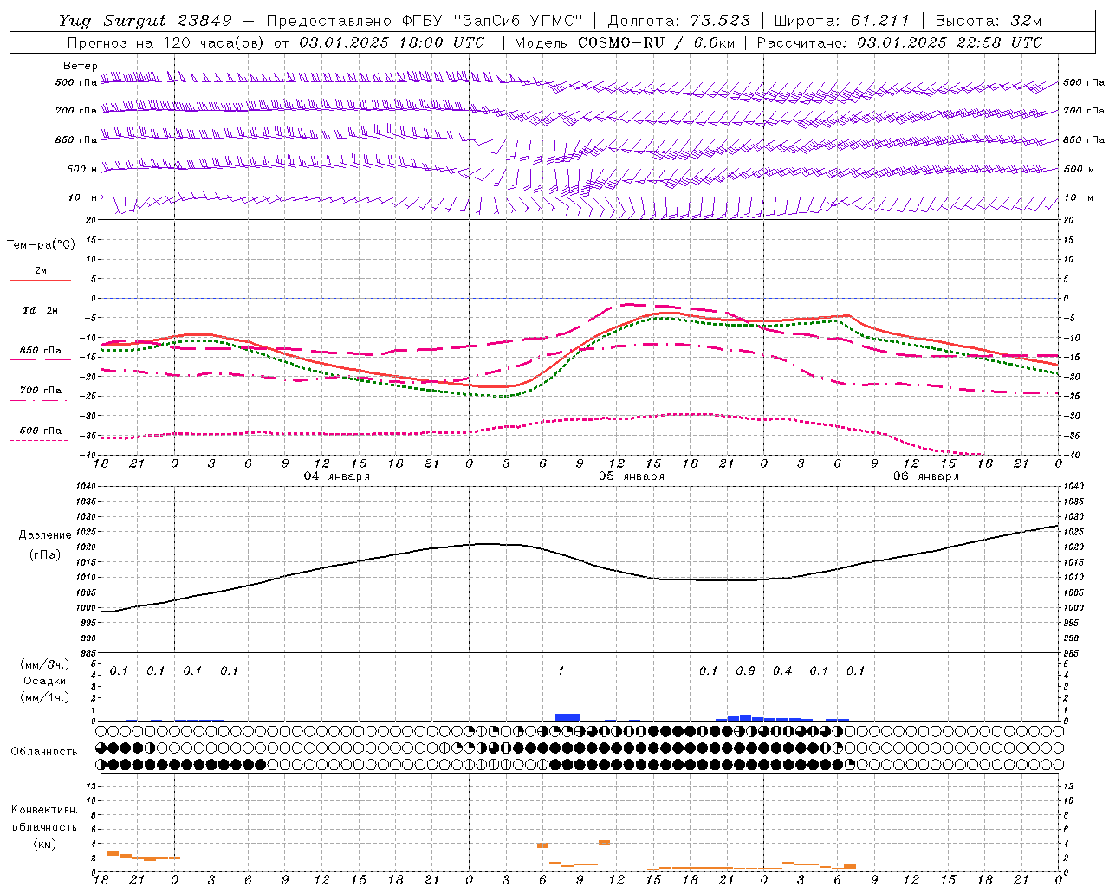Click the left 850 гПа wind level label
This screenshot has width=1109, height=887.
pyautogui.click(x=76, y=139)
